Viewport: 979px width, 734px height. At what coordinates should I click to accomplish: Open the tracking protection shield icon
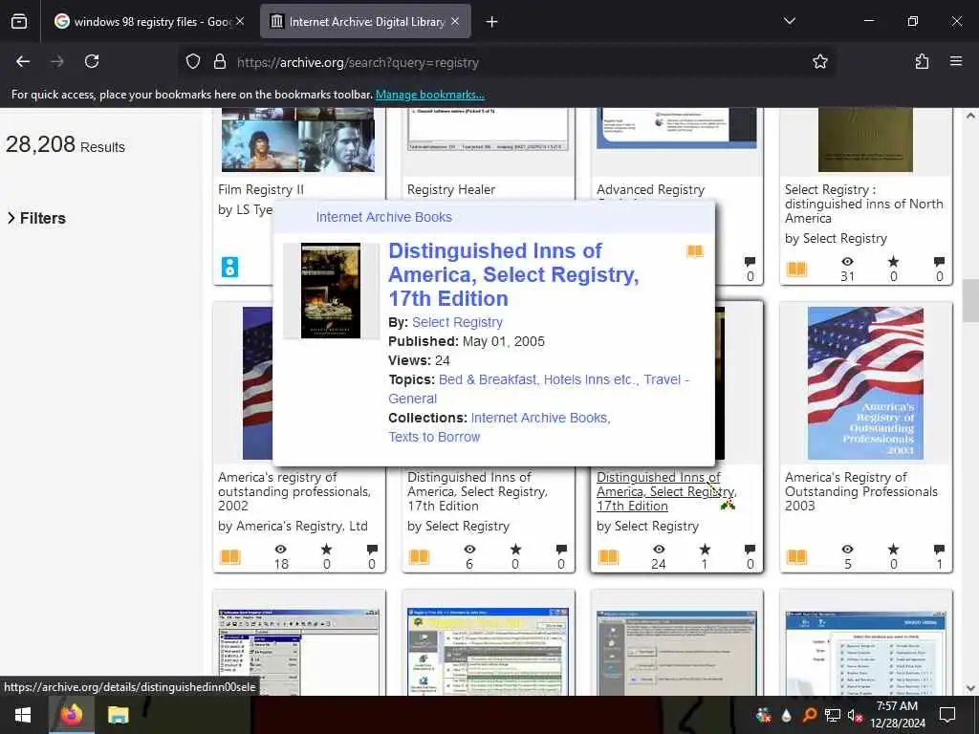point(193,62)
